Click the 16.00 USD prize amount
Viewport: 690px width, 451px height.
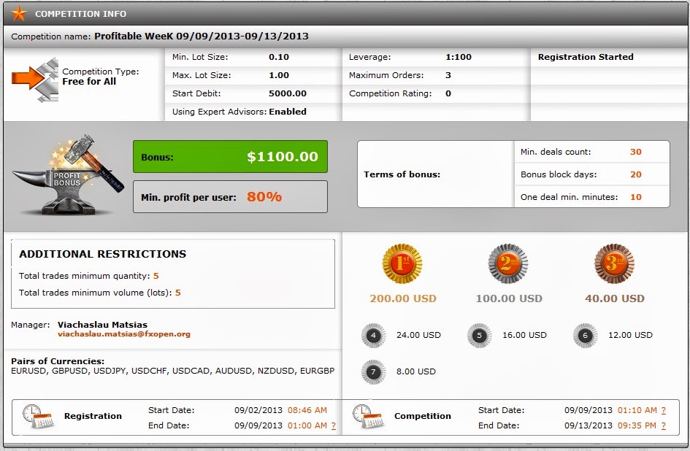(524, 335)
